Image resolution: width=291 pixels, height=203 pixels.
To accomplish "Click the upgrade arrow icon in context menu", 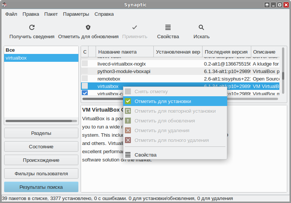I will pos(128,121).
